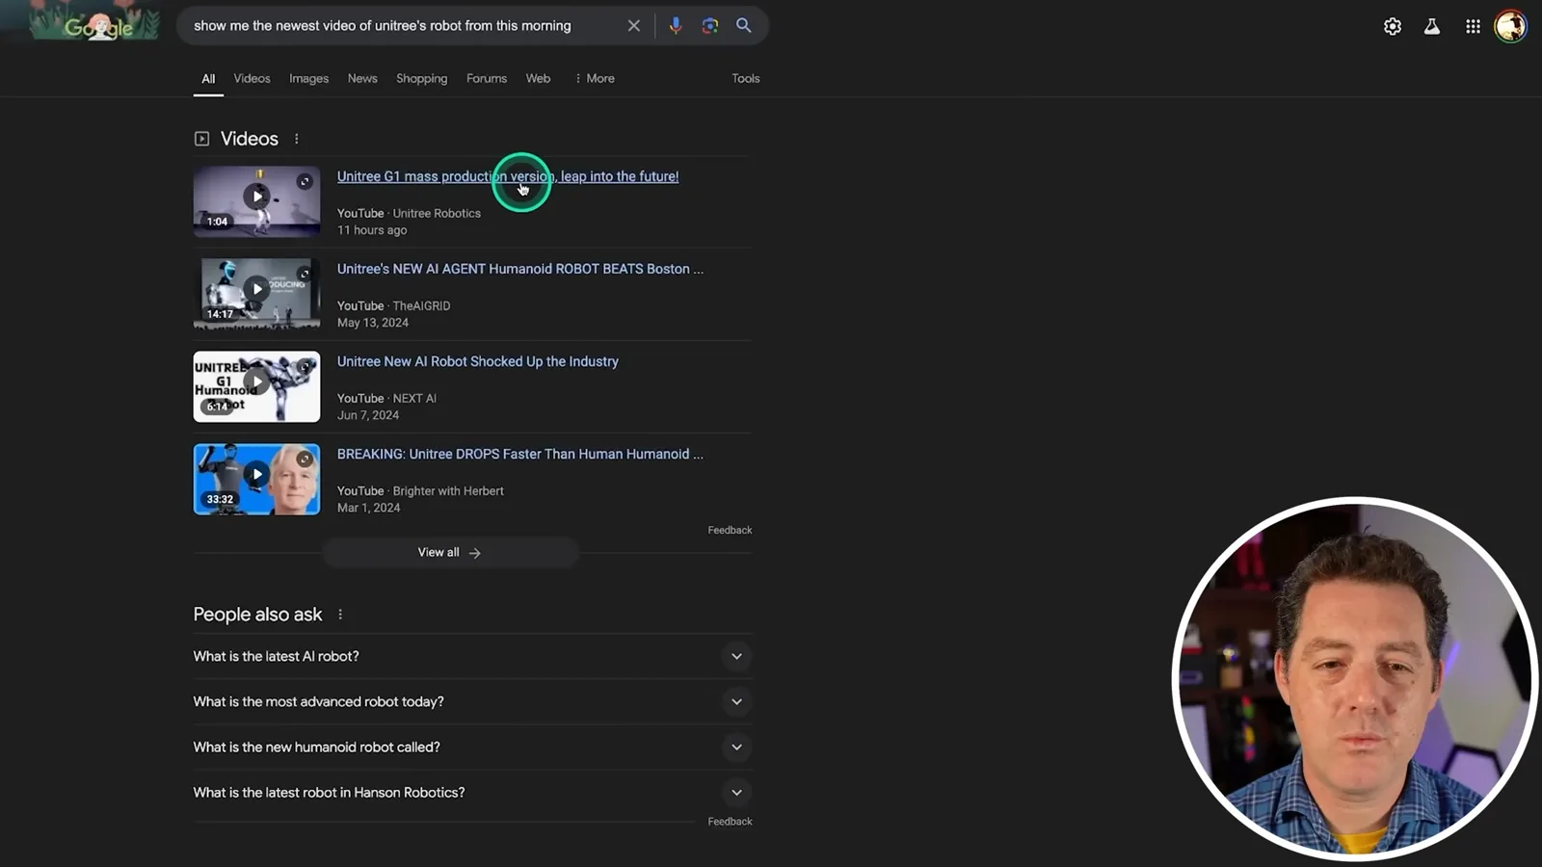Open People also ask three-dot options
This screenshot has height=867, width=1542.
pyautogui.click(x=340, y=615)
